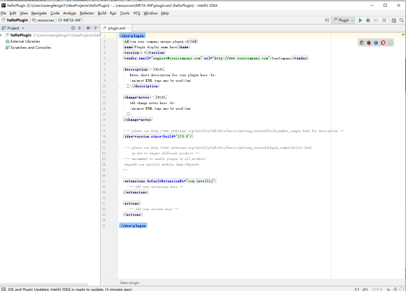Hide the Project tool window

pyautogui.click(x=96, y=28)
